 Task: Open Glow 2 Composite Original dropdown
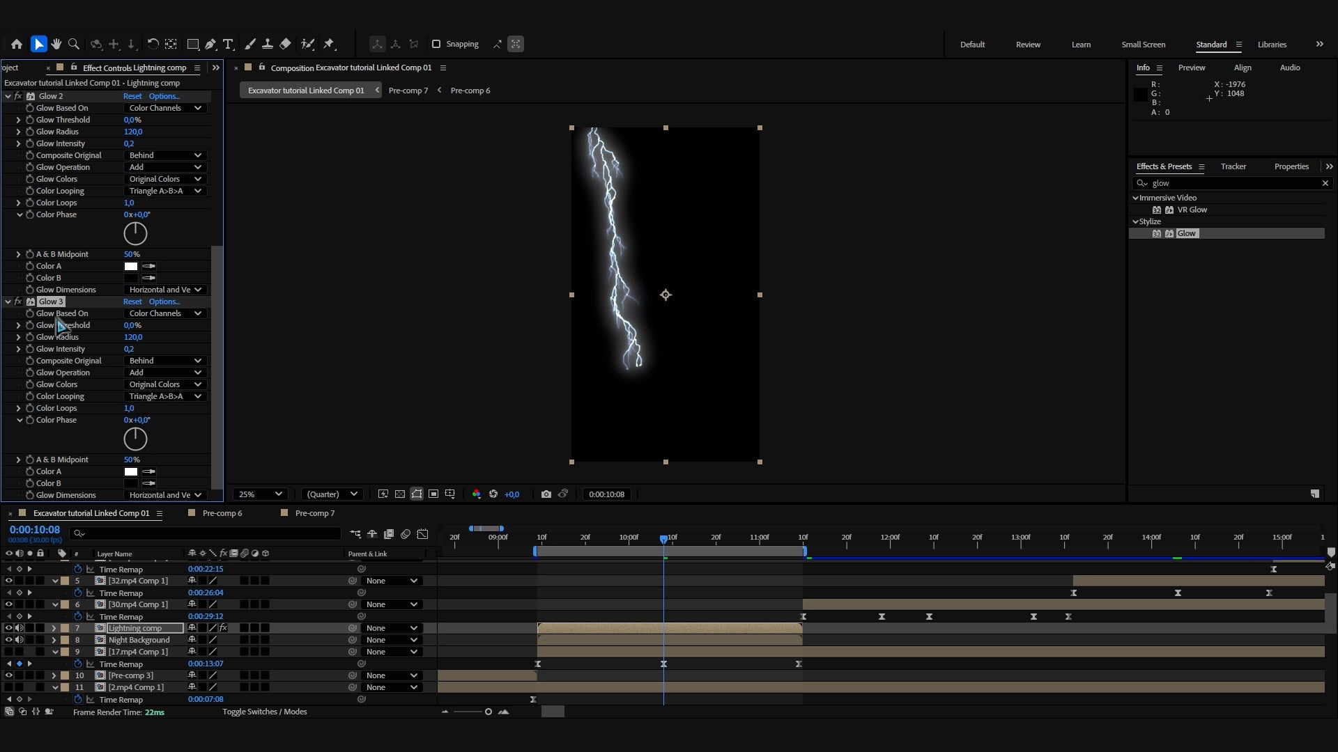(x=165, y=155)
